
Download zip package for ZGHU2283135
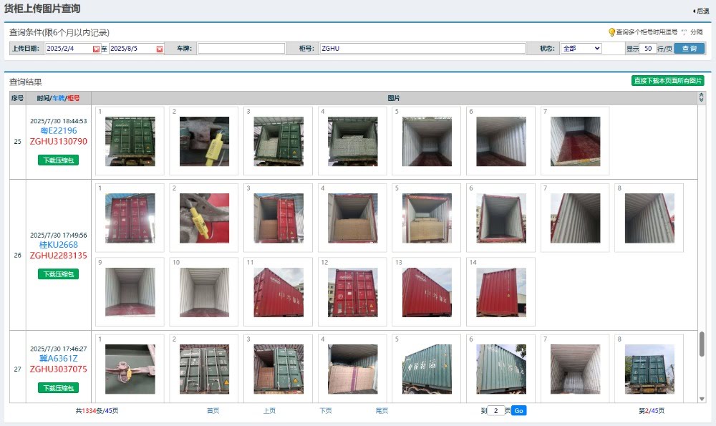pyautogui.click(x=58, y=274)
